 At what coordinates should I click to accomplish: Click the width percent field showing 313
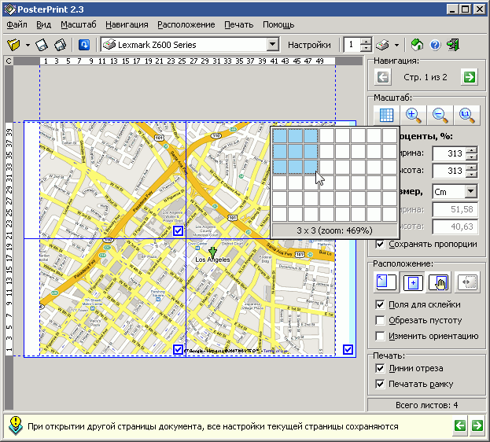click(449, 153)
